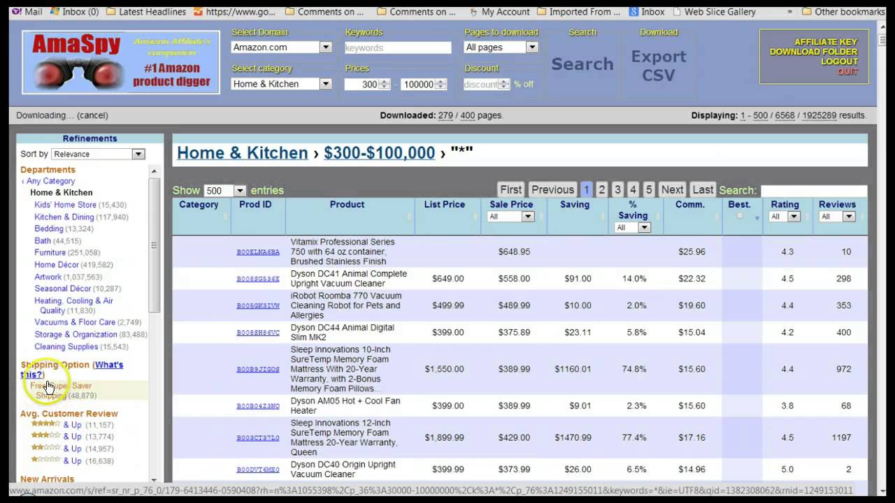Open the Imported From bookmark folder
The width and height of the screenshot is (895, 503).
pos(578,12)
